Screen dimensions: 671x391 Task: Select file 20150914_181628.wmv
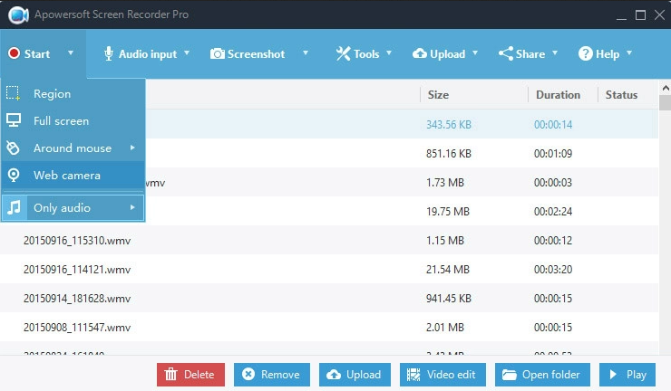(x=77, y=299)
